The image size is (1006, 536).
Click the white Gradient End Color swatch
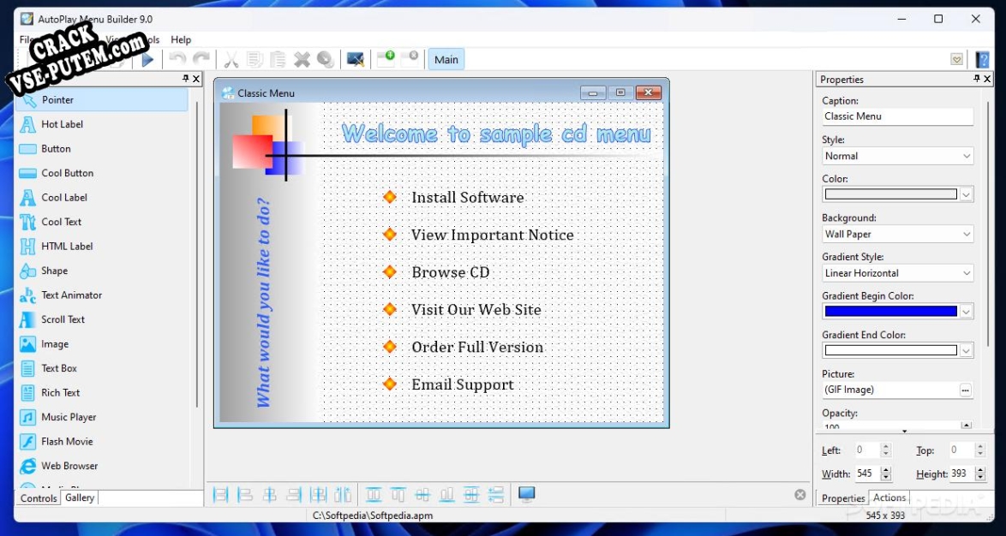[x=891, y=350]
